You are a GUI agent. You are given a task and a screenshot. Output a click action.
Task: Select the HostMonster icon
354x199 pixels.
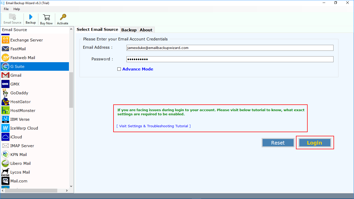point(5,110)
